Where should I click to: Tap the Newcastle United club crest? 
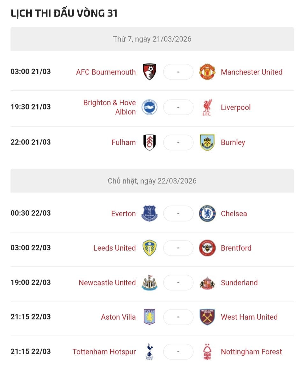[x=149, y=283]
